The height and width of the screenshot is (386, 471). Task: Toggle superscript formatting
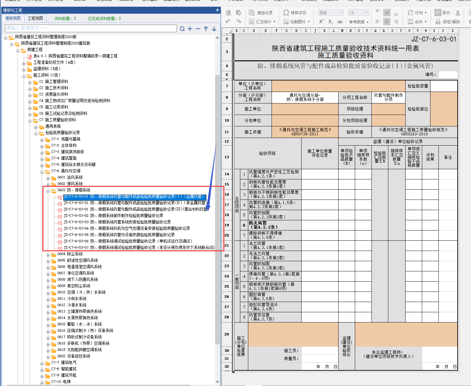point(321,22)
